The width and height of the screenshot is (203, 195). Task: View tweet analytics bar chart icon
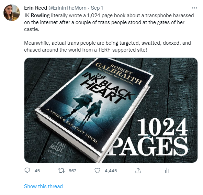point(167,171)
